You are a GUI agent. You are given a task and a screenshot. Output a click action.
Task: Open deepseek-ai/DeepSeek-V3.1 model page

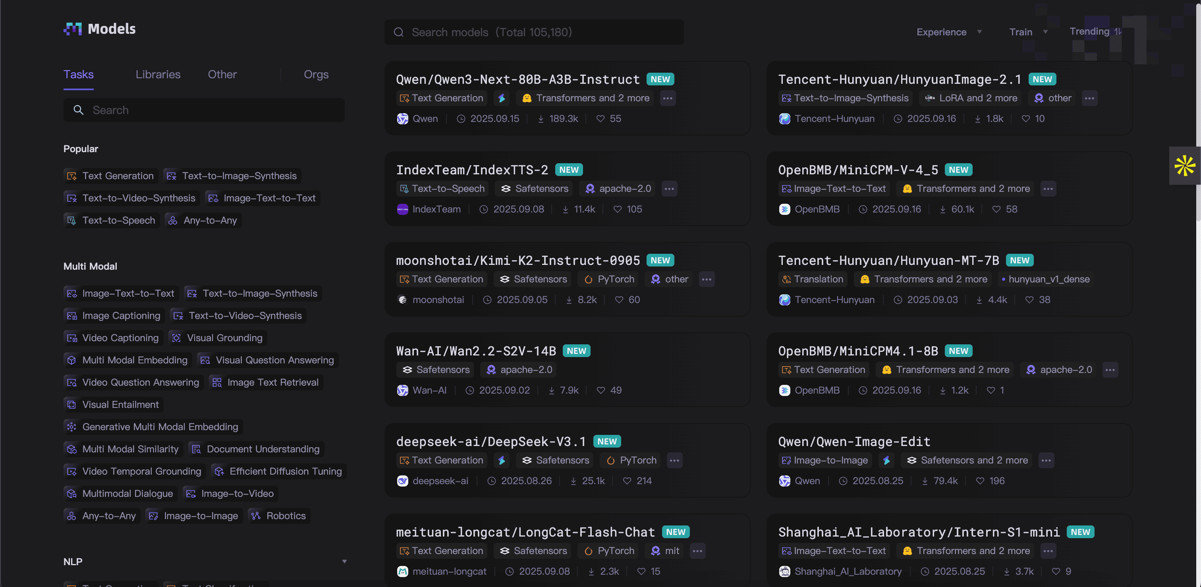coord(490,441)
